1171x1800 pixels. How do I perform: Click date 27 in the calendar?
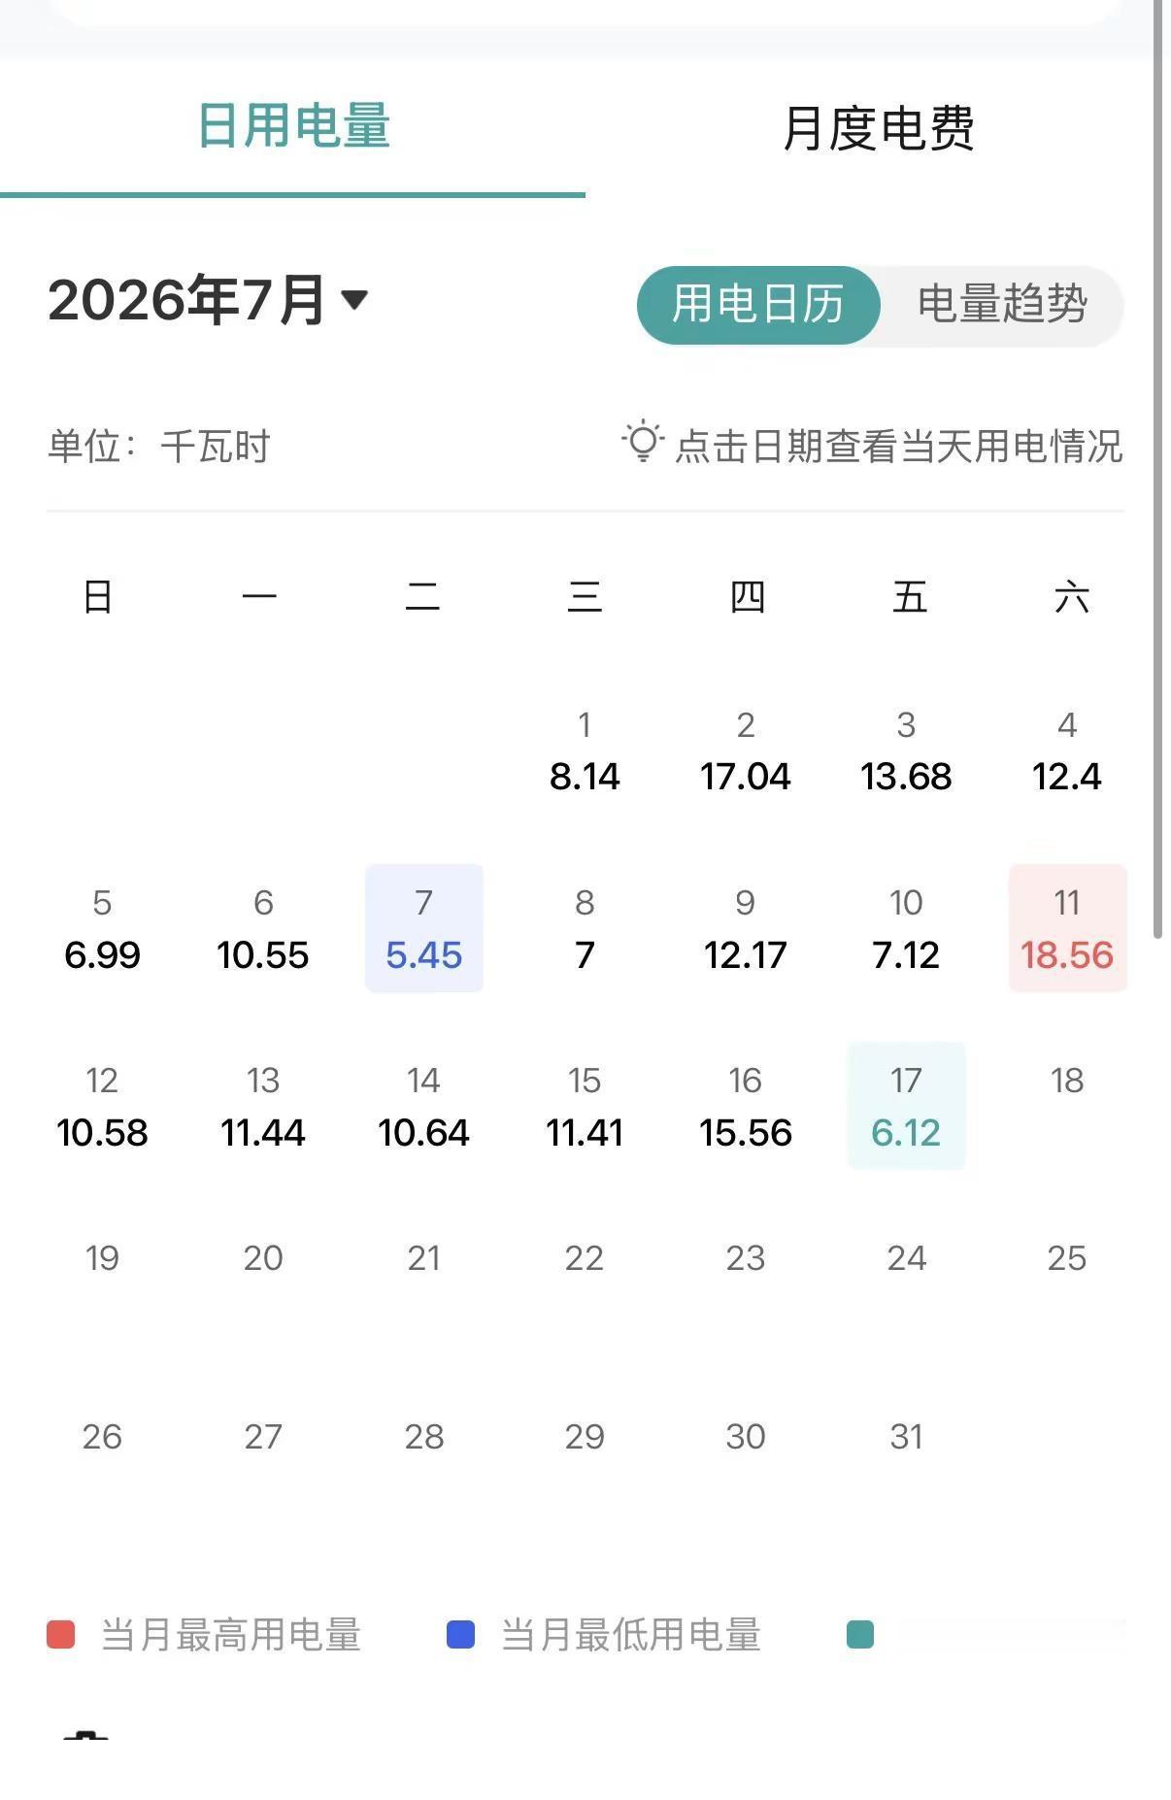tap(263, 1437)
